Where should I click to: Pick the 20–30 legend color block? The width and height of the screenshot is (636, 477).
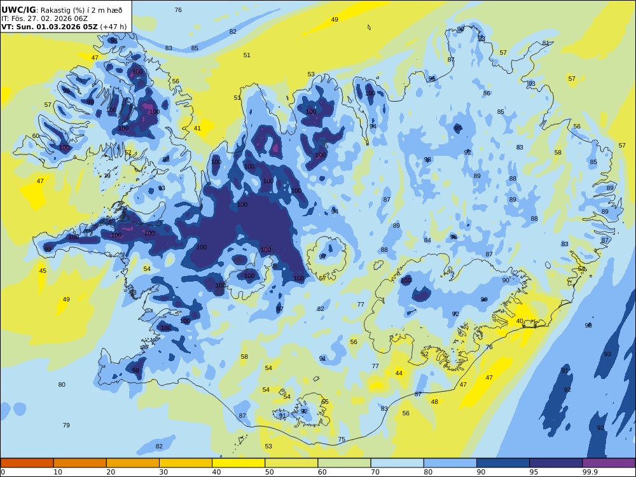click(x=133, y=463)
